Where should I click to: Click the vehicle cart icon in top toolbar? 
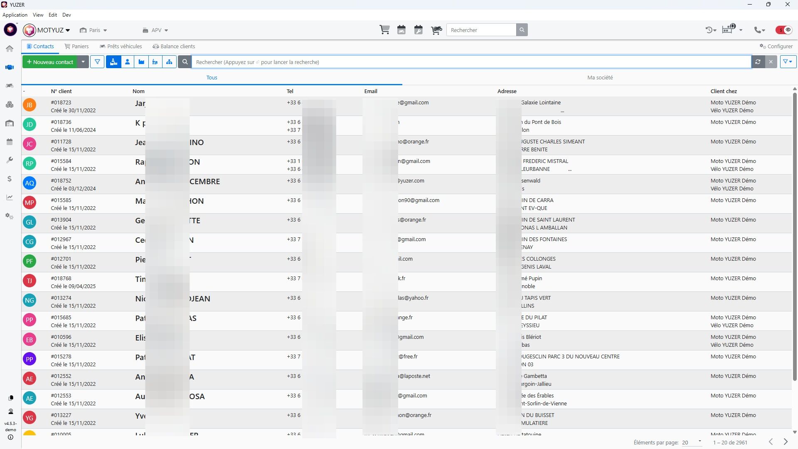coord(436,30)
